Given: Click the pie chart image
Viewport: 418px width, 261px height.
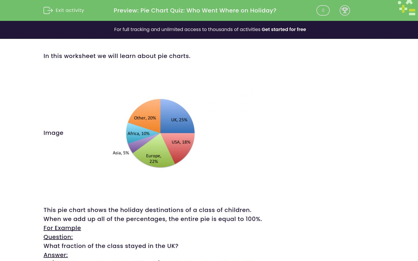Looking at the screenshot, I should pyautogui.click(x=160, y=133).
